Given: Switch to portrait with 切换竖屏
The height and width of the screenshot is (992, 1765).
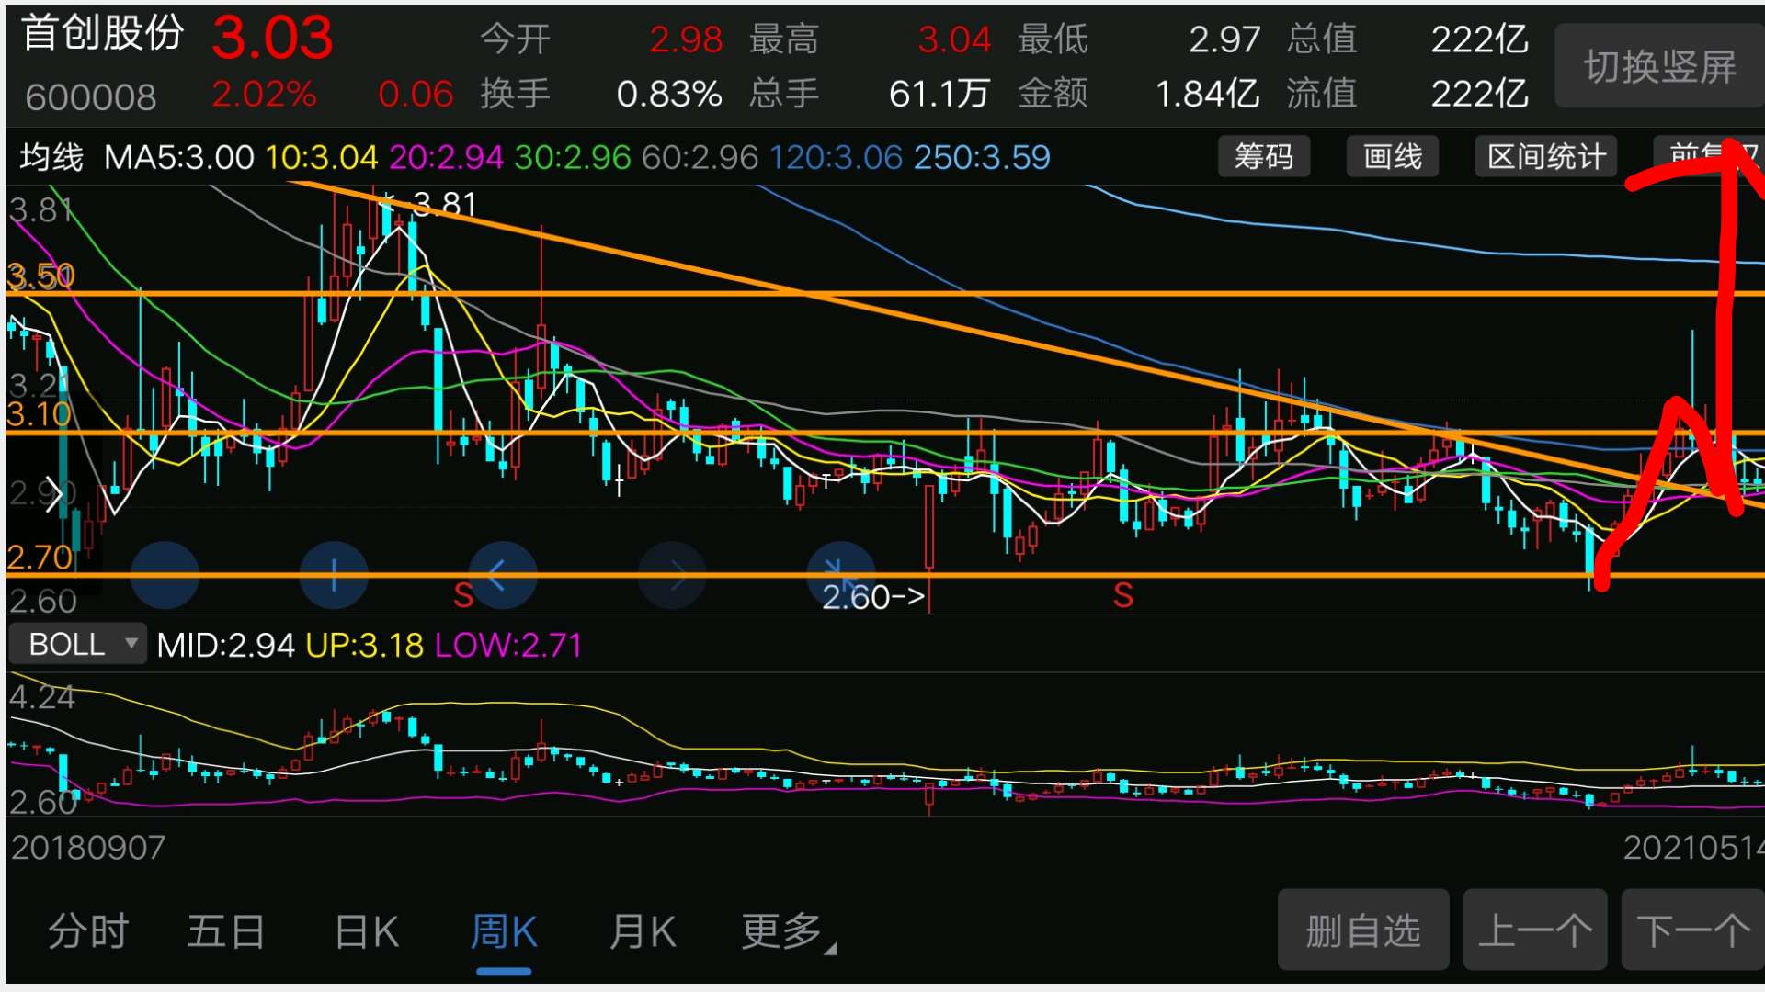Looking at the screenshot, I should 1658,66.
